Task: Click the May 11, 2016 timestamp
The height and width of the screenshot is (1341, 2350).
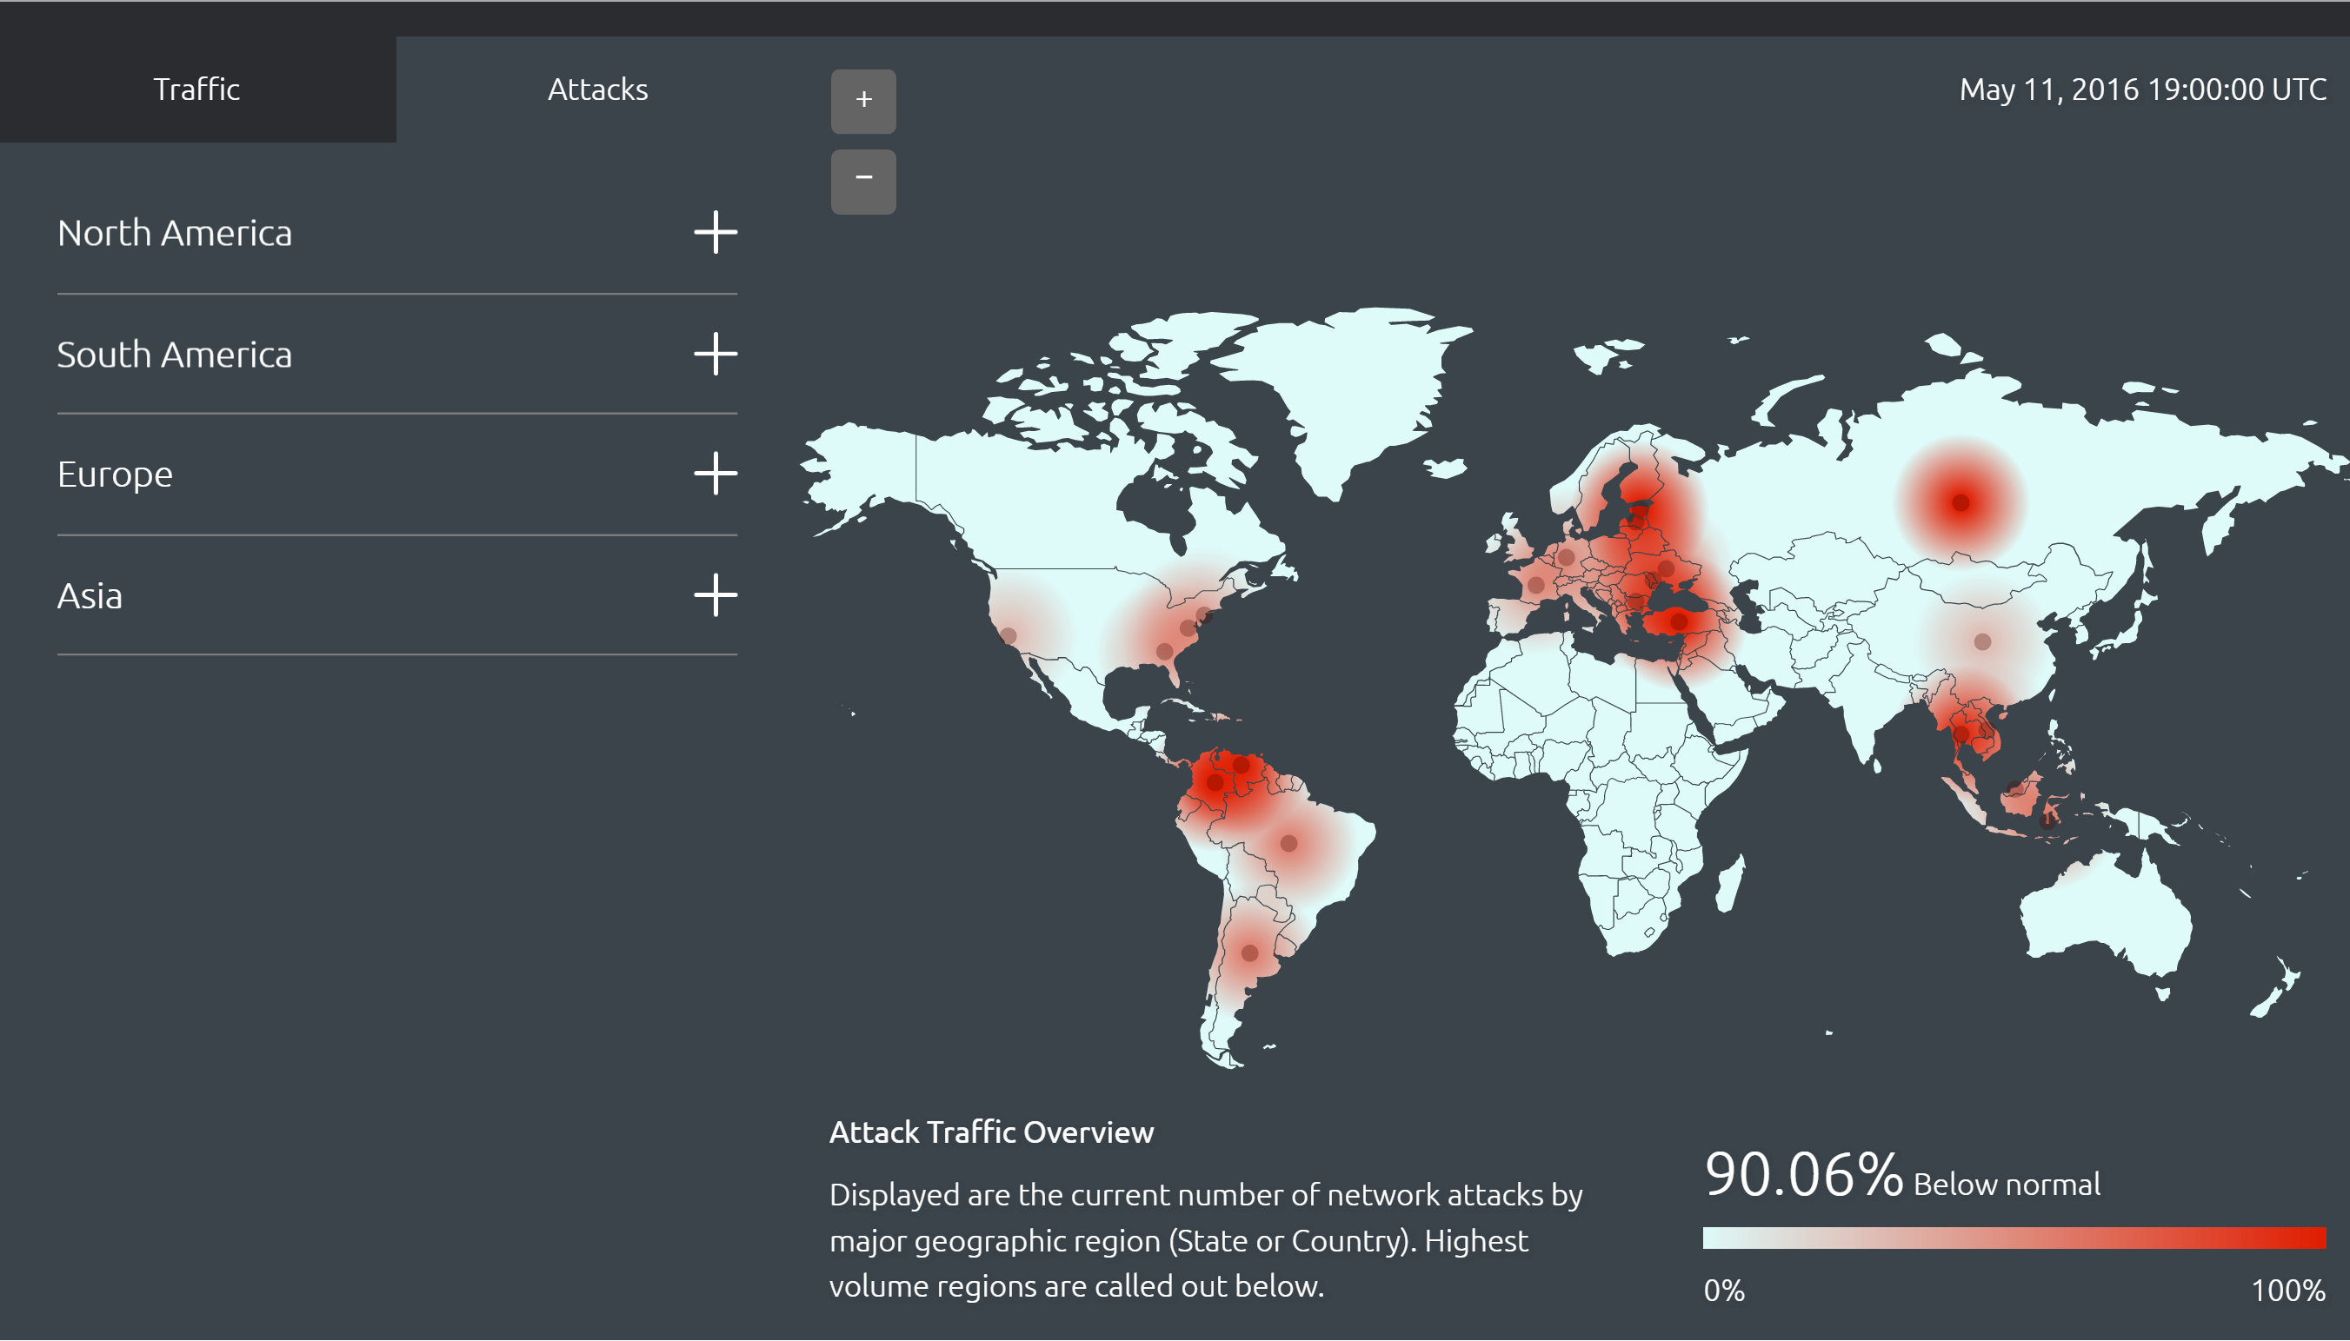Action: tap(2142, 90)
